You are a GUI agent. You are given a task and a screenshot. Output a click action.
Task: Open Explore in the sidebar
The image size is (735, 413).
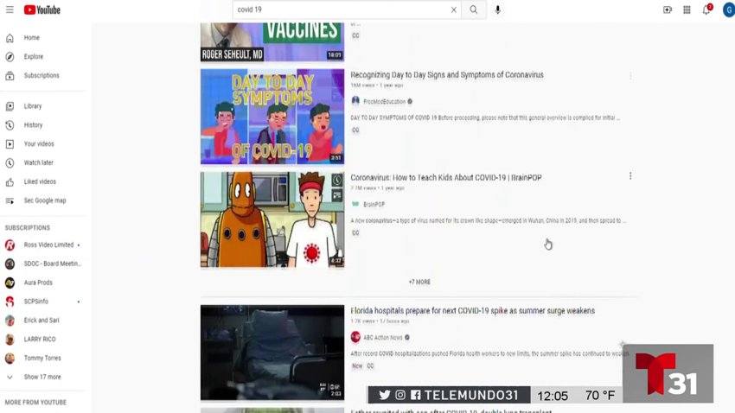[x=33, y=57]
